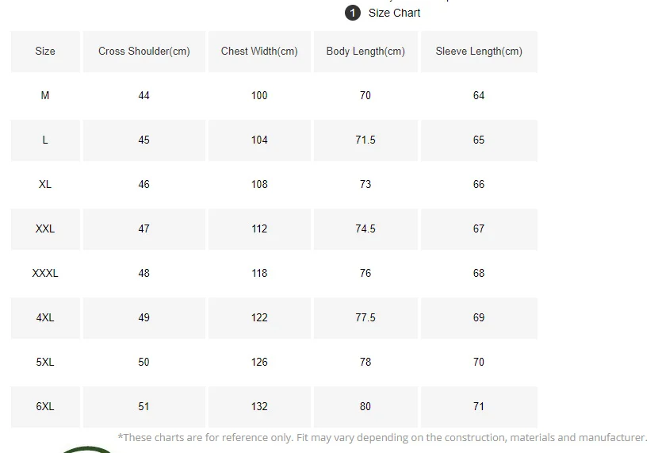Click Sleeve Length(cm) column header

479,52
